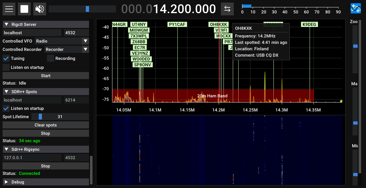Image resolution: width=366 pixels, height=188 pixels.
Task: Open the hamburger menu
Action: click(x=9, y=9)
